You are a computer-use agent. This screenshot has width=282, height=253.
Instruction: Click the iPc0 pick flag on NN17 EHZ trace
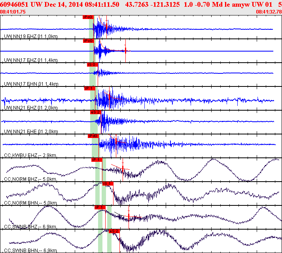click(89, 41)
